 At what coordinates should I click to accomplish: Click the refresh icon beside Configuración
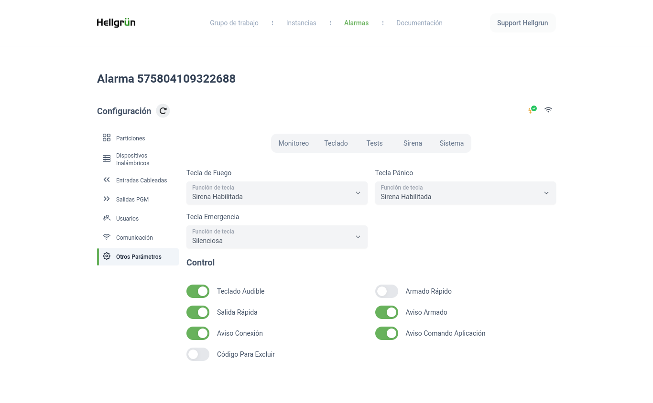(163, 111)
